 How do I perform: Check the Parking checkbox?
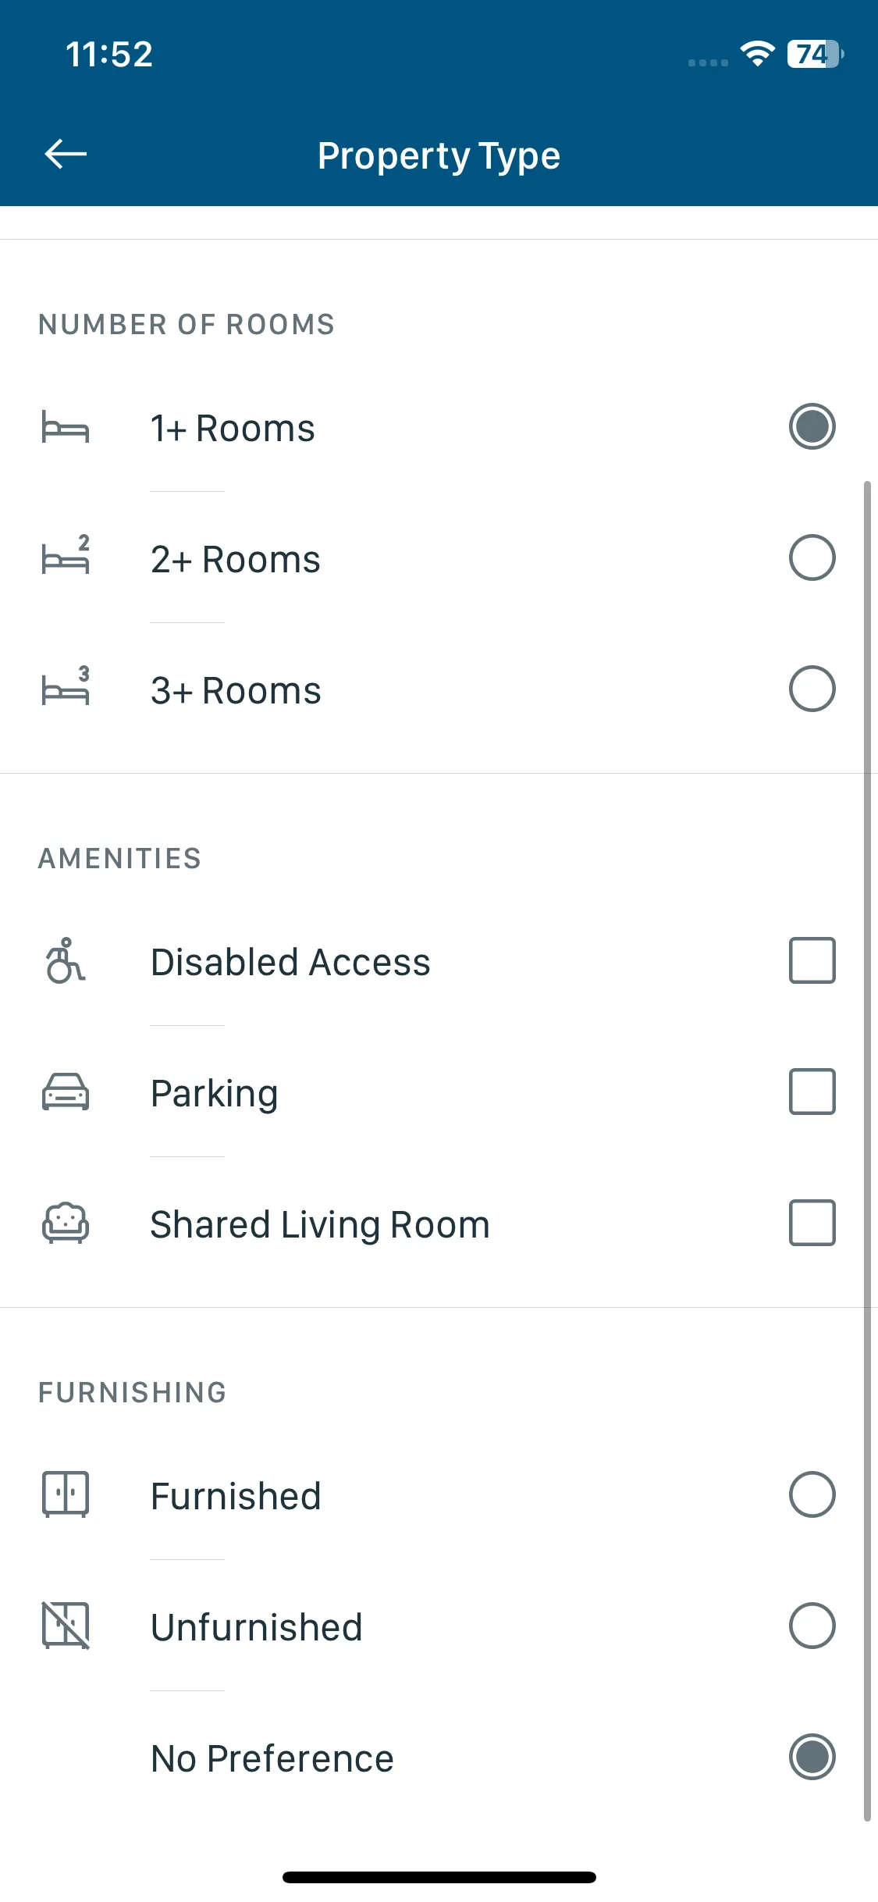[812, 1092]
